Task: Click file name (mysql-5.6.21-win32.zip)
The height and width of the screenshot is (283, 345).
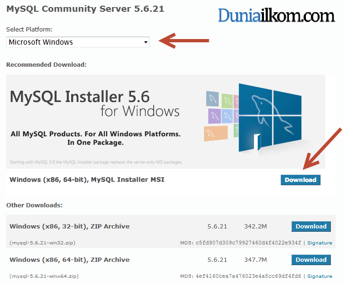Action: point(42,243)
